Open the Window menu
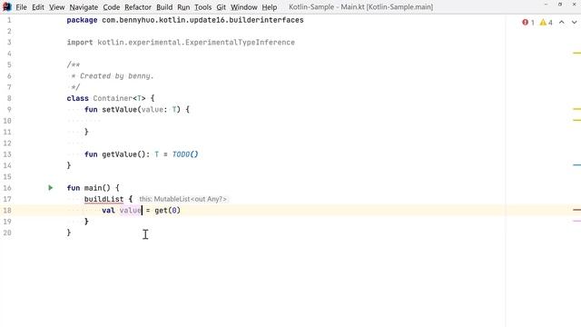Viewport: 581px width, 327px height. 244,7
